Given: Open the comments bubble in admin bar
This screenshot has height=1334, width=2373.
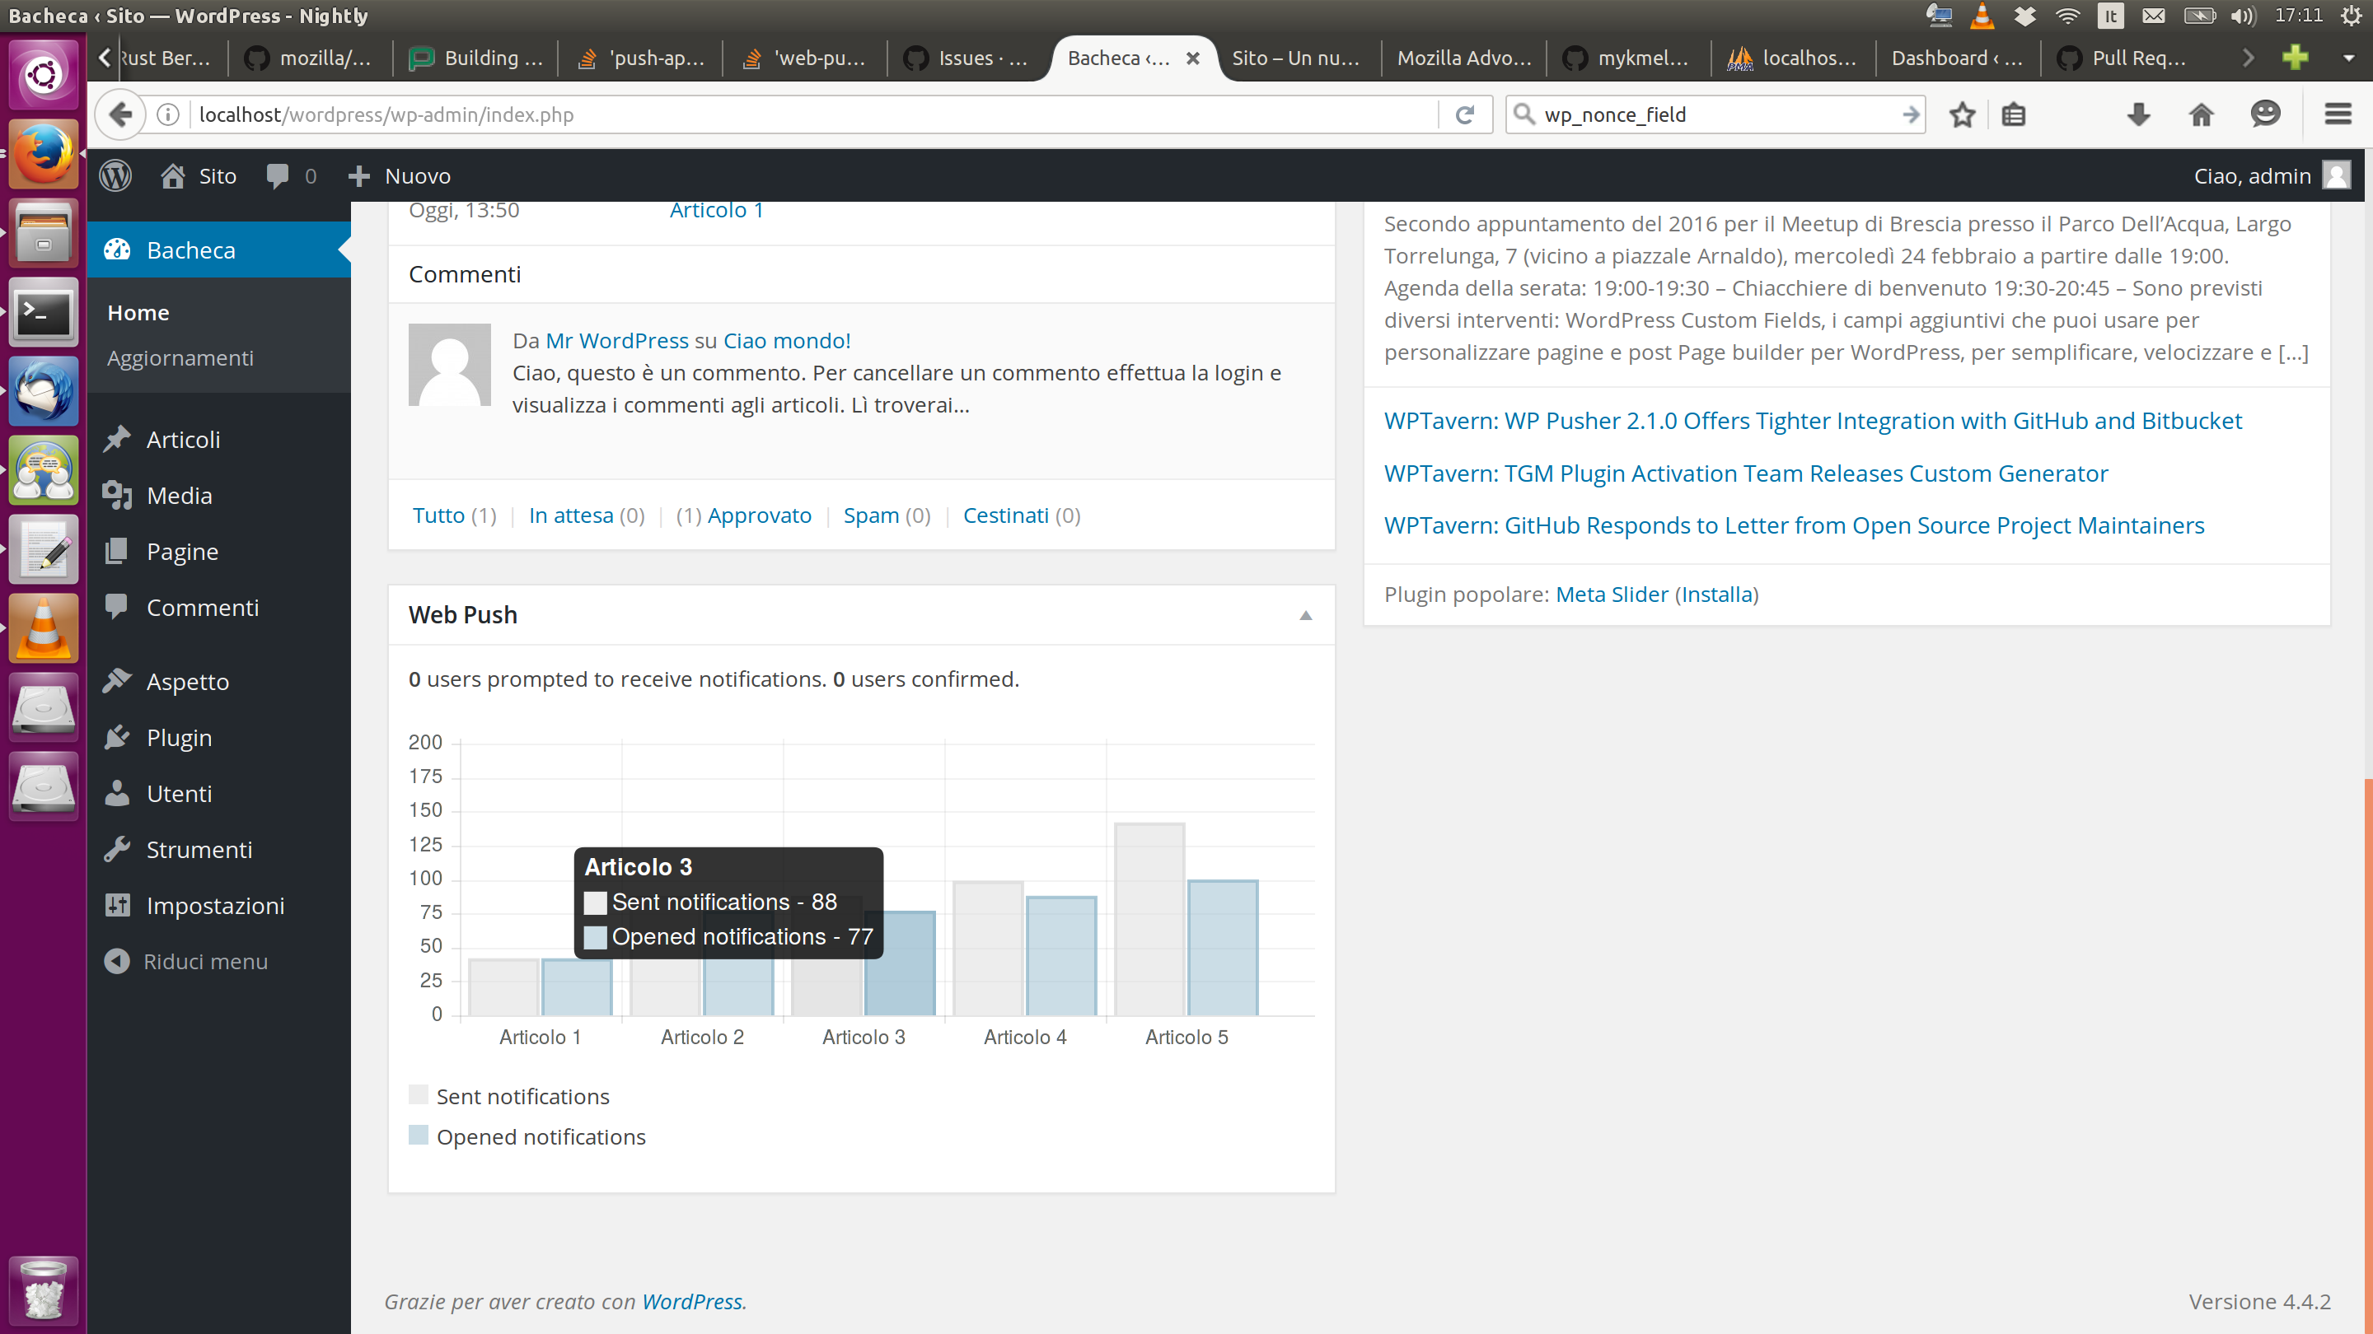Looking at the screenshot, I should pyautogui.click(x=278, y=176).
